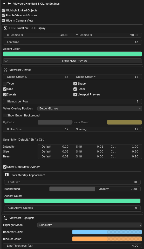This screenshot has height=249, width=144.
Task: Enable the Type gizmo checkbox
Action: (x=5, y=84)
